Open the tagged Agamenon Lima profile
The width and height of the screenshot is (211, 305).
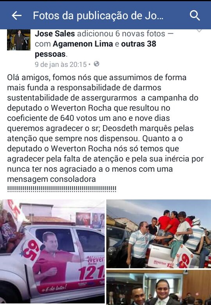coord(83,44)
